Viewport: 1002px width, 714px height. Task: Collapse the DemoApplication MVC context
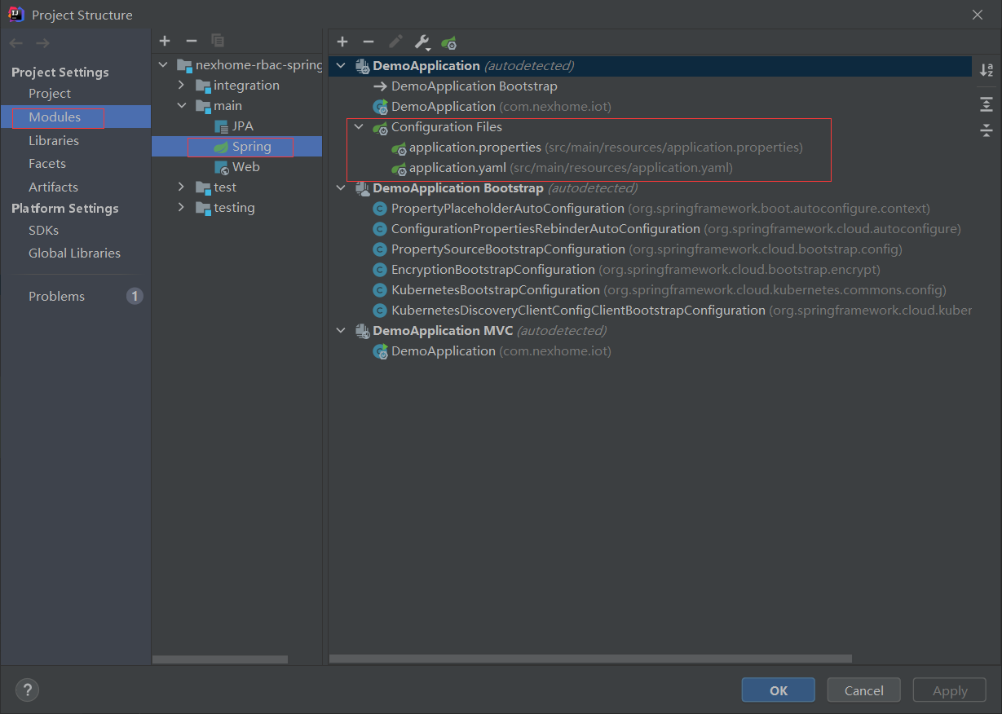(341, 331)
